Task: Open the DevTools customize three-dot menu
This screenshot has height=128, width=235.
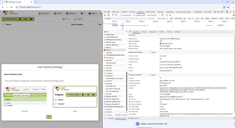Action: click(x=230, y=12)
